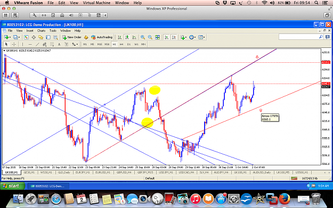Viewport: 333px width, 208px height.
Task: Switch timeframe to M1
Action: (x=85, y=44)
